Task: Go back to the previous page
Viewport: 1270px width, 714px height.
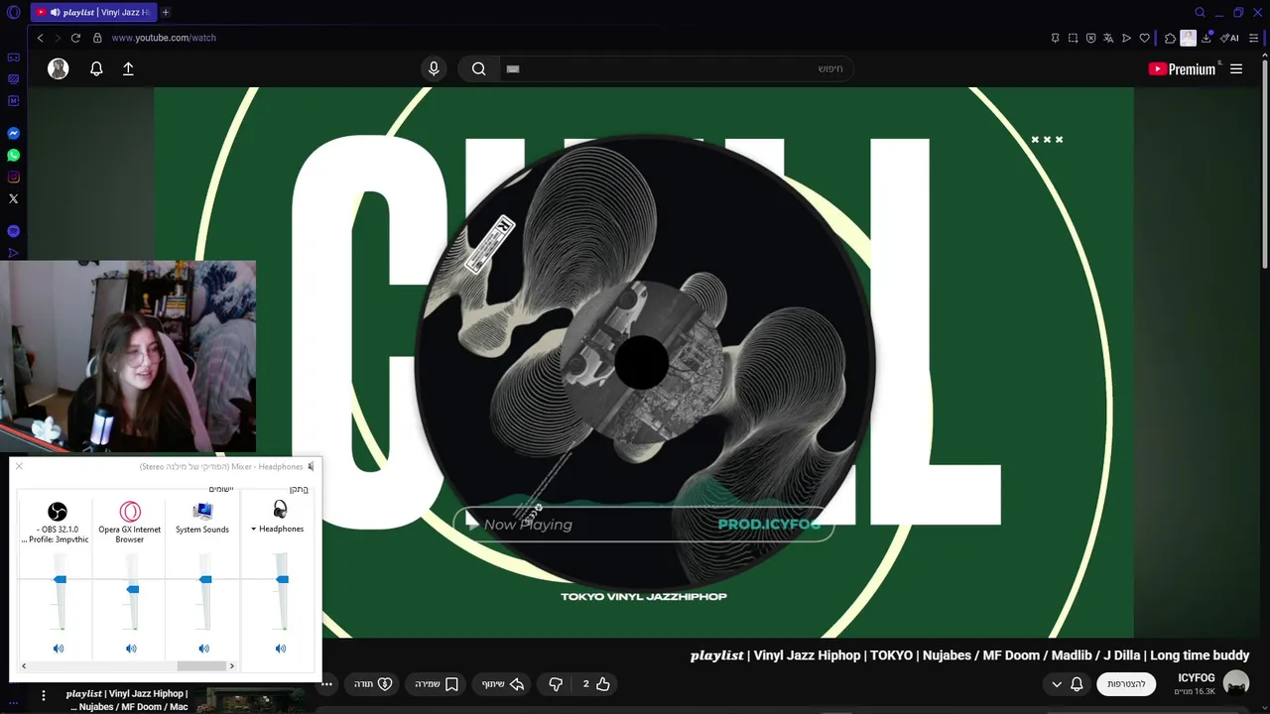Action: click(x=40, y=38)
